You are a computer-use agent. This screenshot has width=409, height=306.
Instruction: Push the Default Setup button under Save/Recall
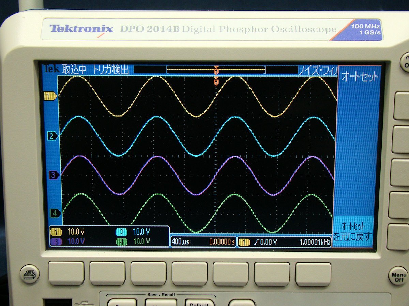pyautogui.click(x=199, y=302)
